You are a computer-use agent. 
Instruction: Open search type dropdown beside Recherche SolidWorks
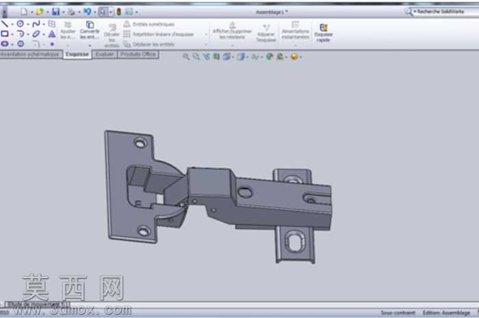point(415,12)
